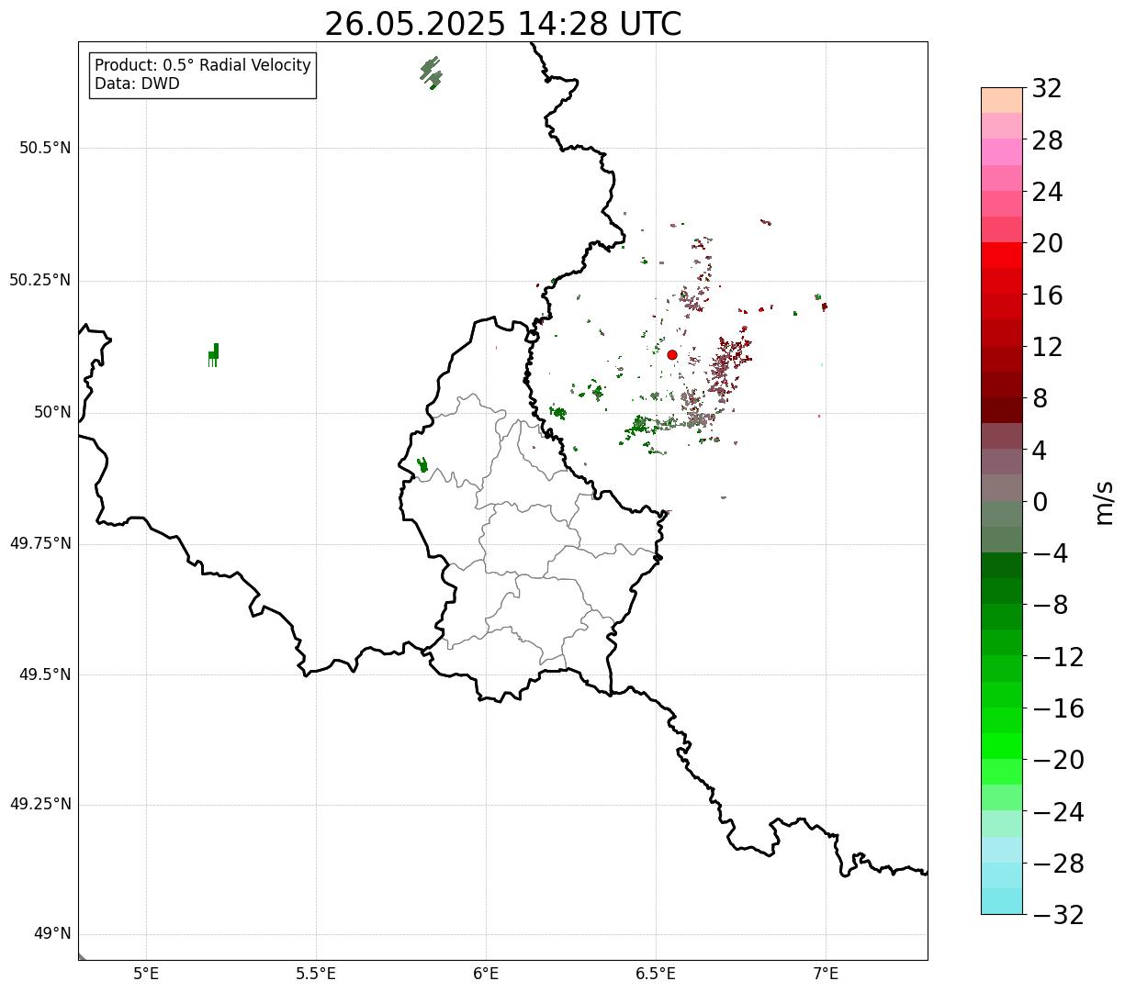Screen dimensions: 1125x992
Task: Click the dark maroon colorbar segment near 8
Action: click(x=1002, y=410)
